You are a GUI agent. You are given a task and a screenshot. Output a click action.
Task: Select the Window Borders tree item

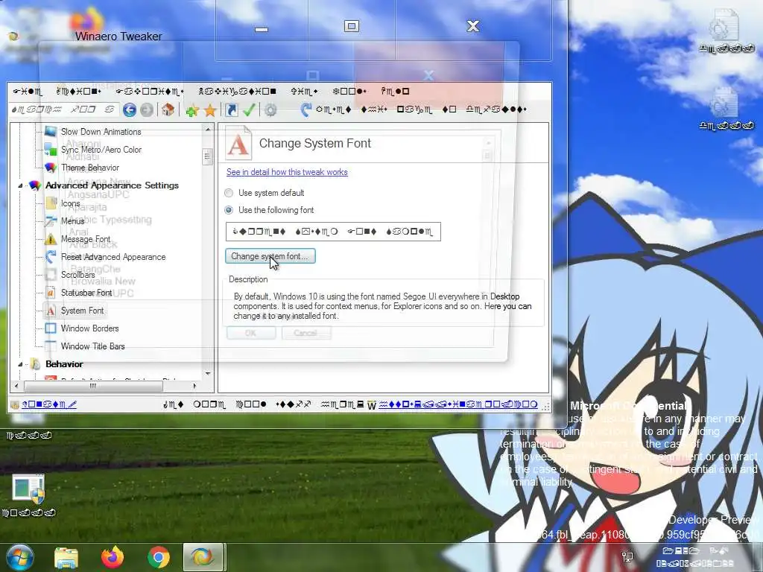(x=89, y=328)
